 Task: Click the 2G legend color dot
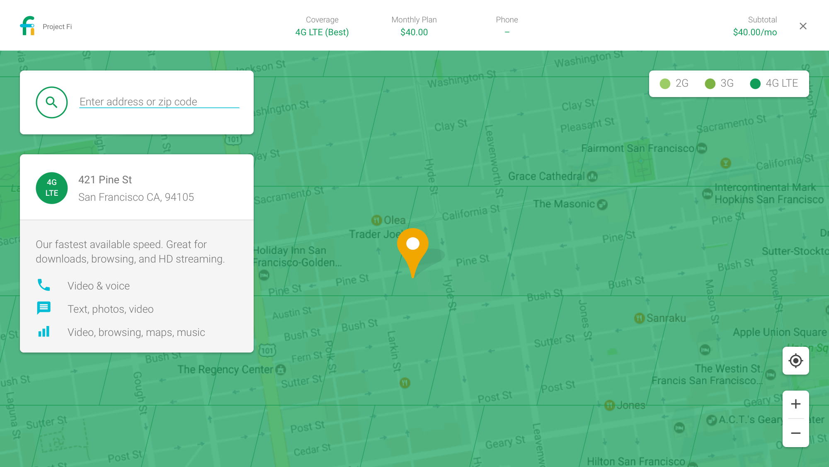point(665,84)
